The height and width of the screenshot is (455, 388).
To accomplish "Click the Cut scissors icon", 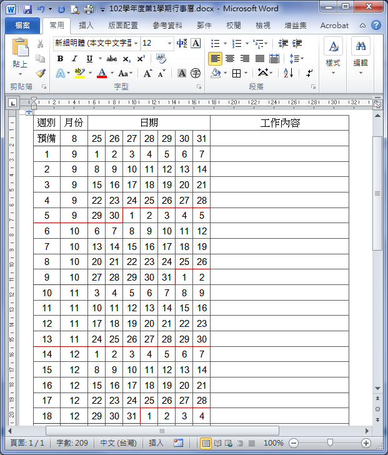I will [41, 44].
